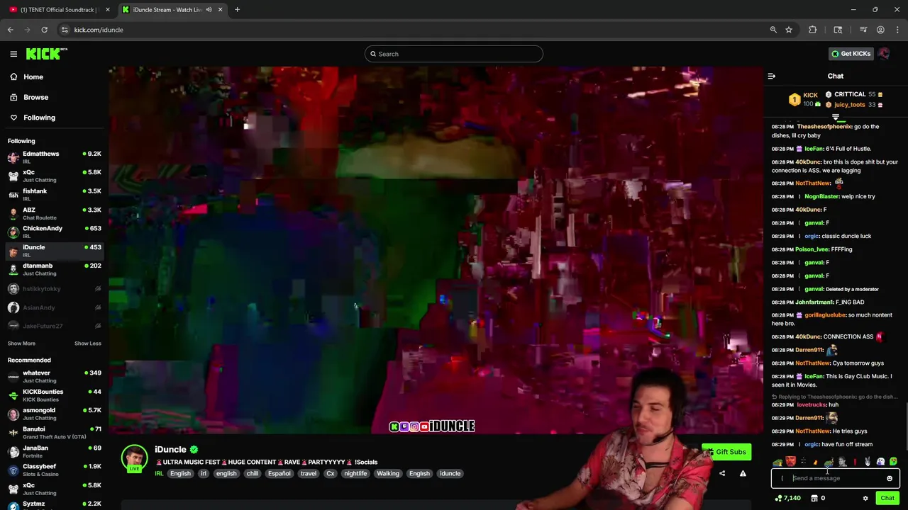Screen dimensions: 908x510
Task: Open the Chrome profile icon
Action: [x=880, y=30]
